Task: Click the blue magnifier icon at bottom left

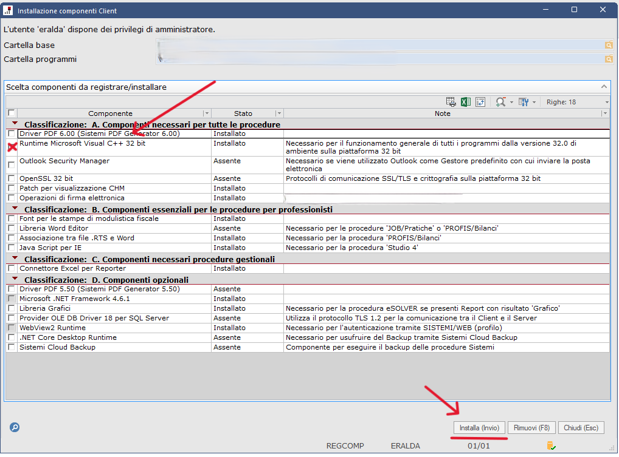Action: 15,427
